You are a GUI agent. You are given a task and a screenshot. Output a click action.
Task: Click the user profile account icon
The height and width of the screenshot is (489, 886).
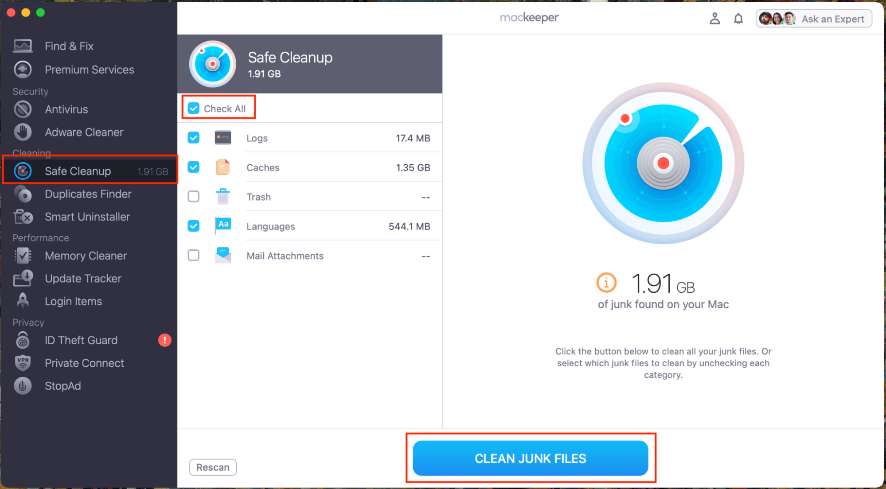point(713,18)
